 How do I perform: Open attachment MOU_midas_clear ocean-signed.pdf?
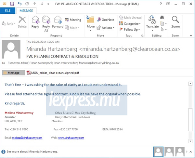click(x=53, y=73)
